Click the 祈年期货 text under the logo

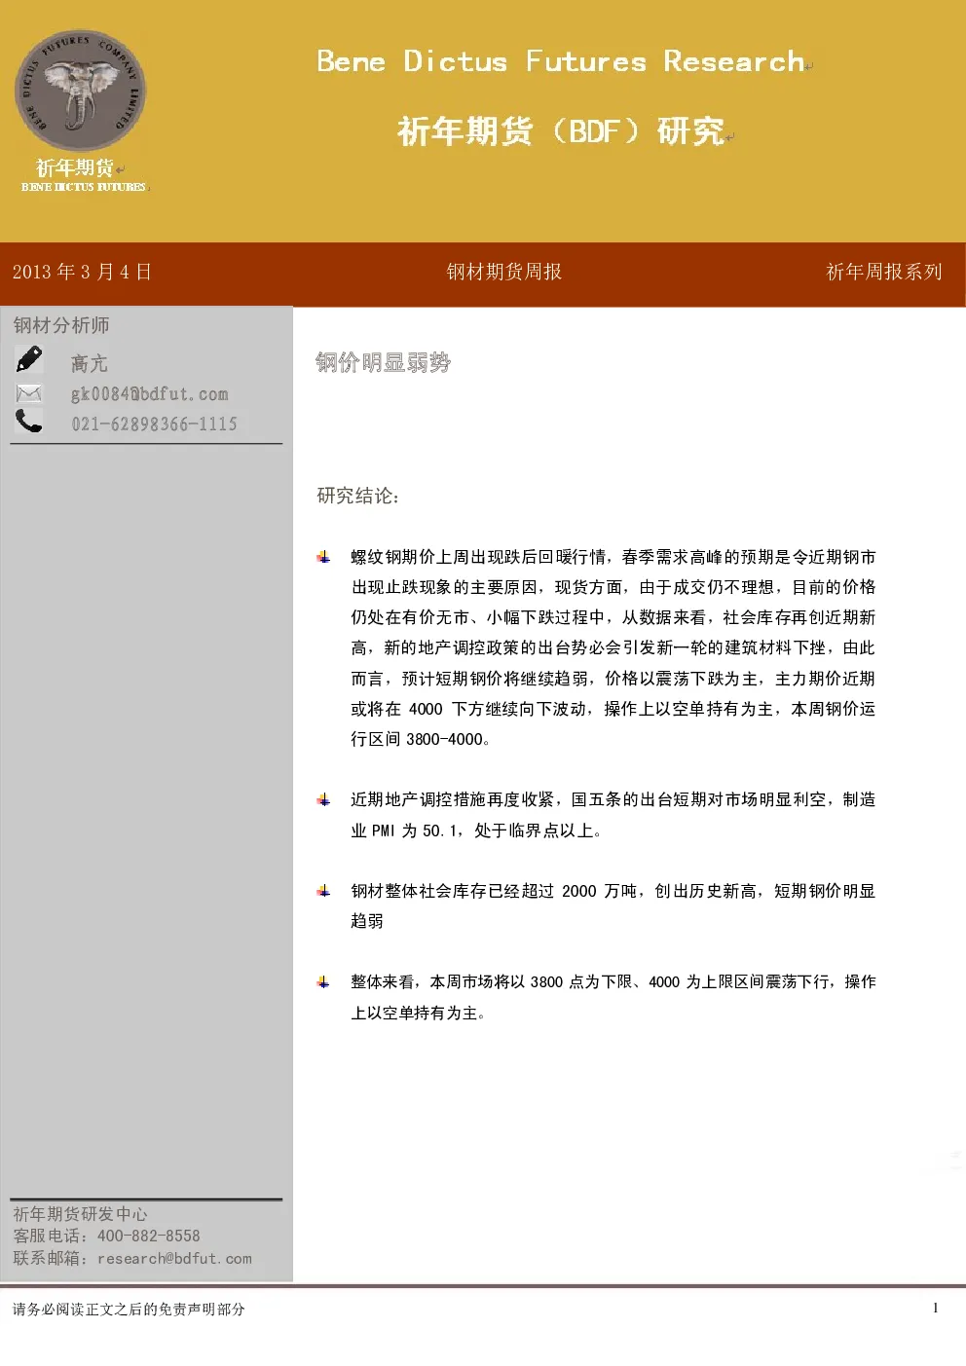(x=75, y=167)
